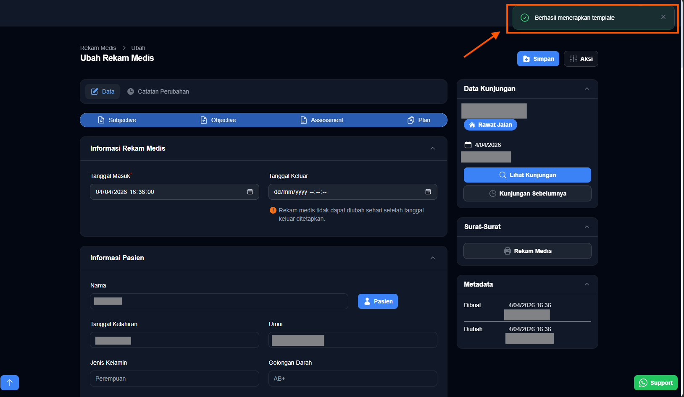Image resolution: width=684 pixels, height=397 pixels.
Task: Jump to the Objective section
Action: pyautogui.click(x=218, y=120)
